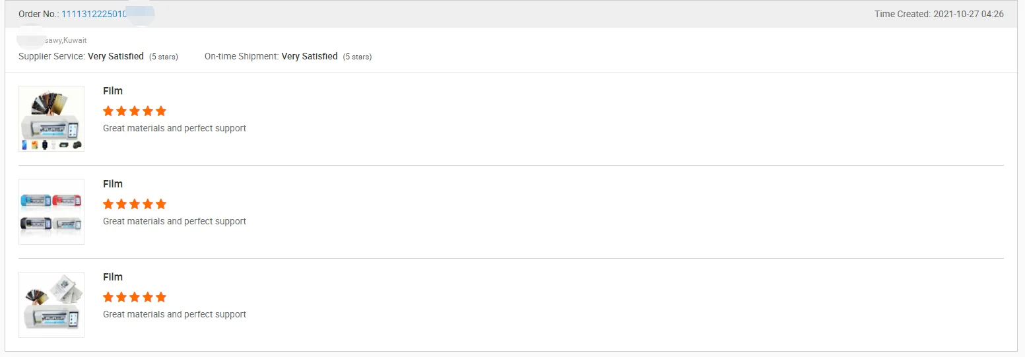This screenshot has width=1025, height=357.
Task: Click the fourth star in the bottom review
Action: pyautogui.click(x=148, y=297)
